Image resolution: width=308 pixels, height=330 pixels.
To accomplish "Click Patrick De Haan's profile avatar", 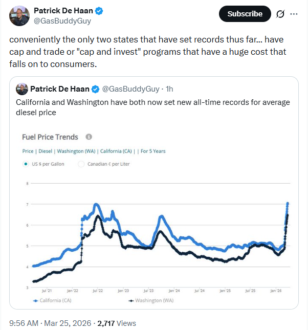I will (x=19, y=16).
